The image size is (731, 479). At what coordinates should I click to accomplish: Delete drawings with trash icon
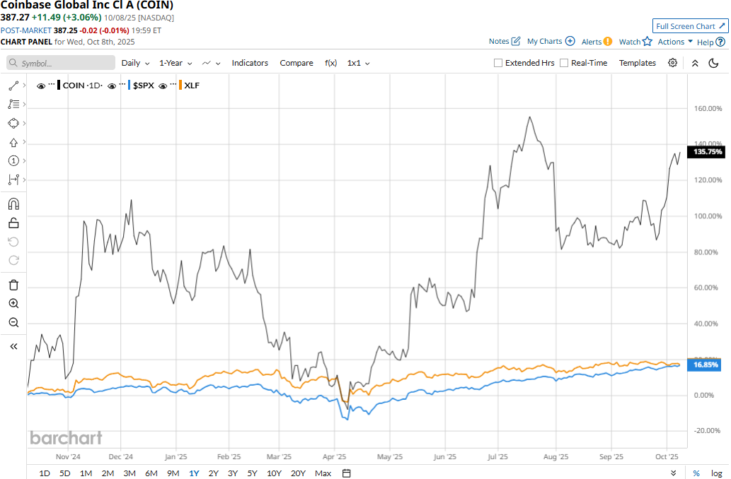tap(13, 285)
